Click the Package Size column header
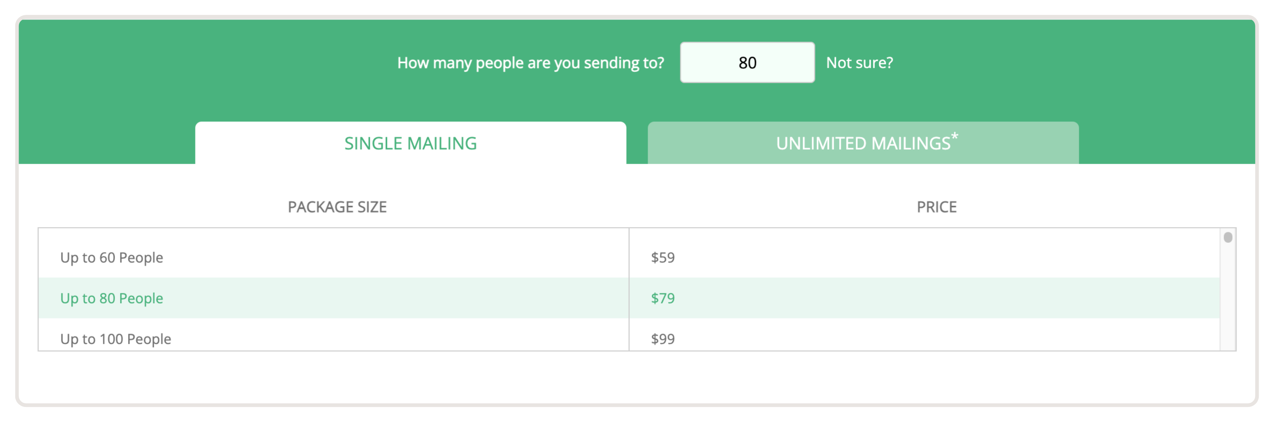 337,207
